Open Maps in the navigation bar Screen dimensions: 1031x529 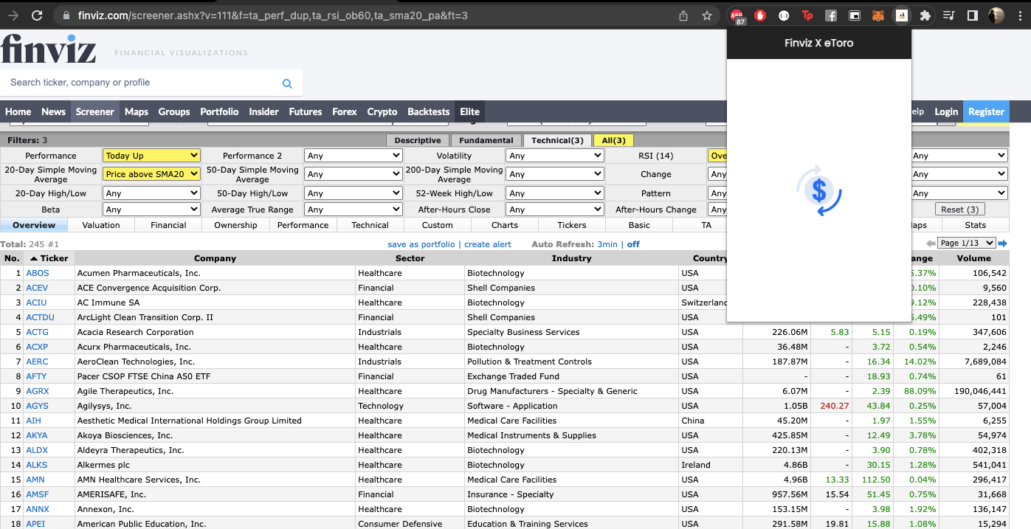pos(137,111)
